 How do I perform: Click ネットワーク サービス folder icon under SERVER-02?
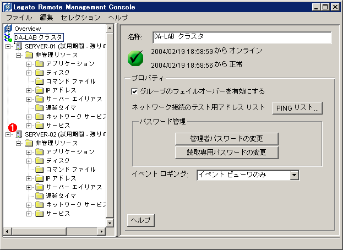(x=40, y=205)
